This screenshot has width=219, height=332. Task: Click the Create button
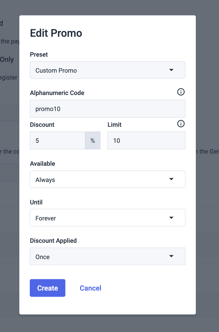point(47,288)
